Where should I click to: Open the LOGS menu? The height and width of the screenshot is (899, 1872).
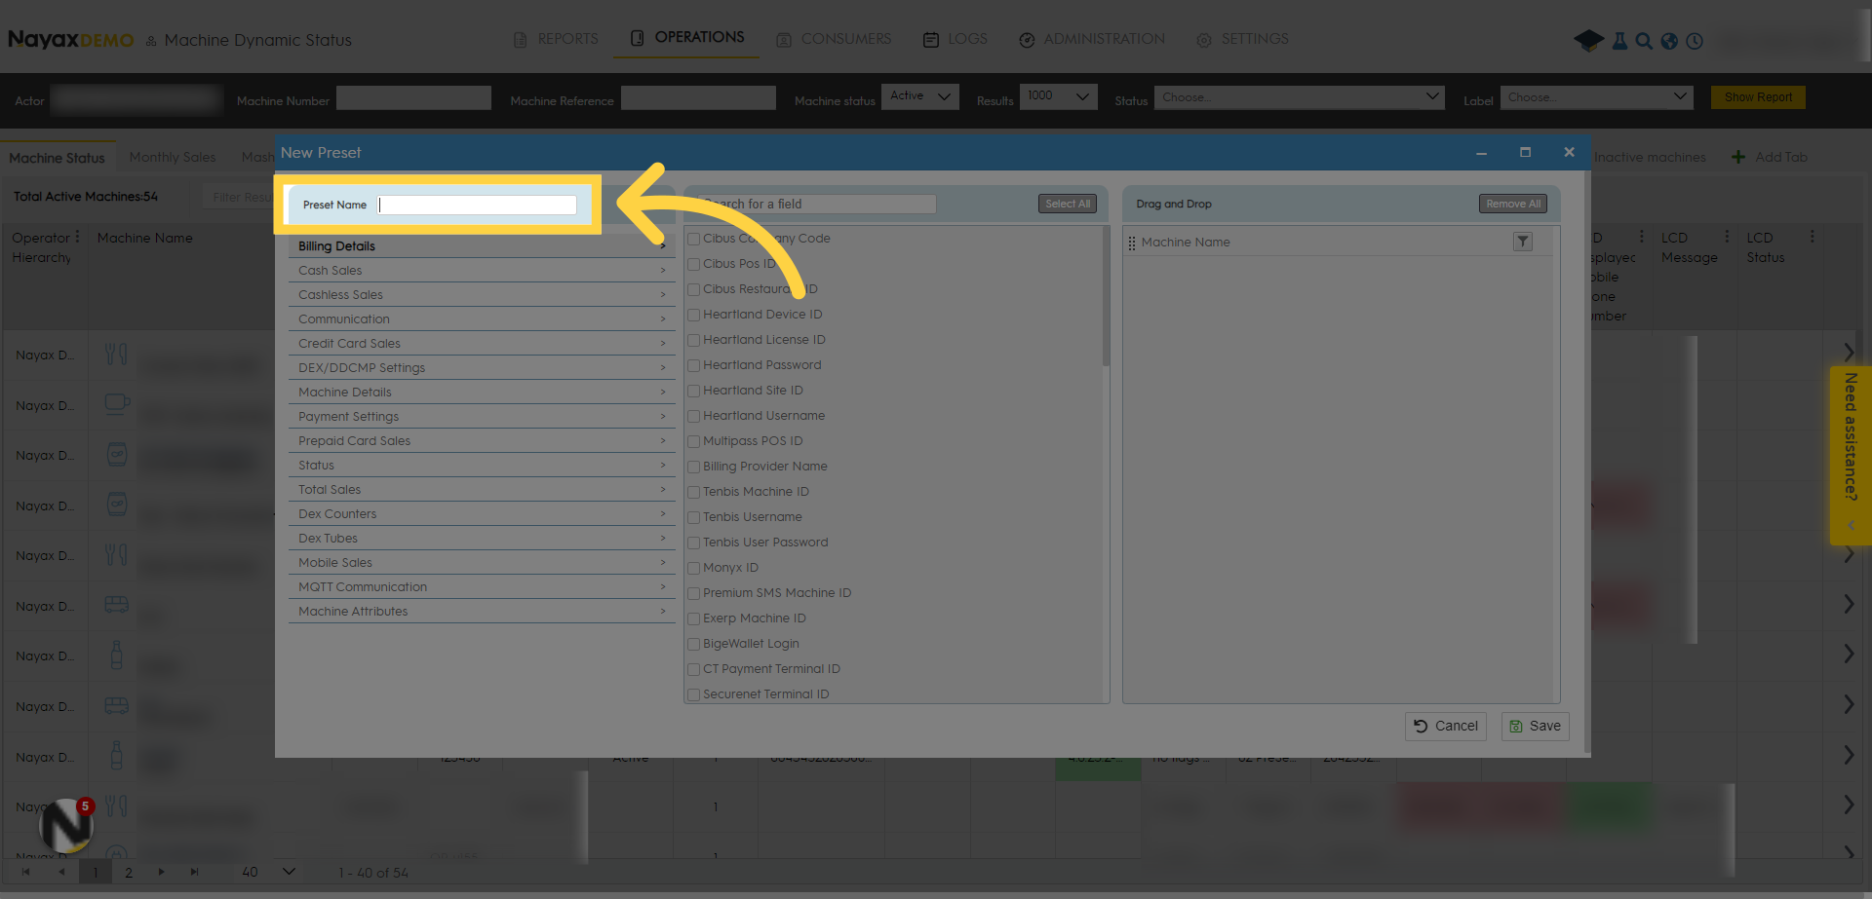pos(955,39)
